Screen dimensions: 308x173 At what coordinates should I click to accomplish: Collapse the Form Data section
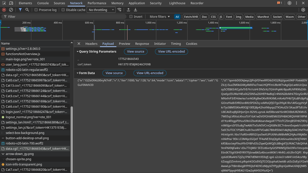pos(78,73)
